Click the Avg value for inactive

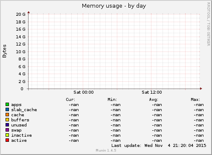pyautogui.click(x=157, y=135)
